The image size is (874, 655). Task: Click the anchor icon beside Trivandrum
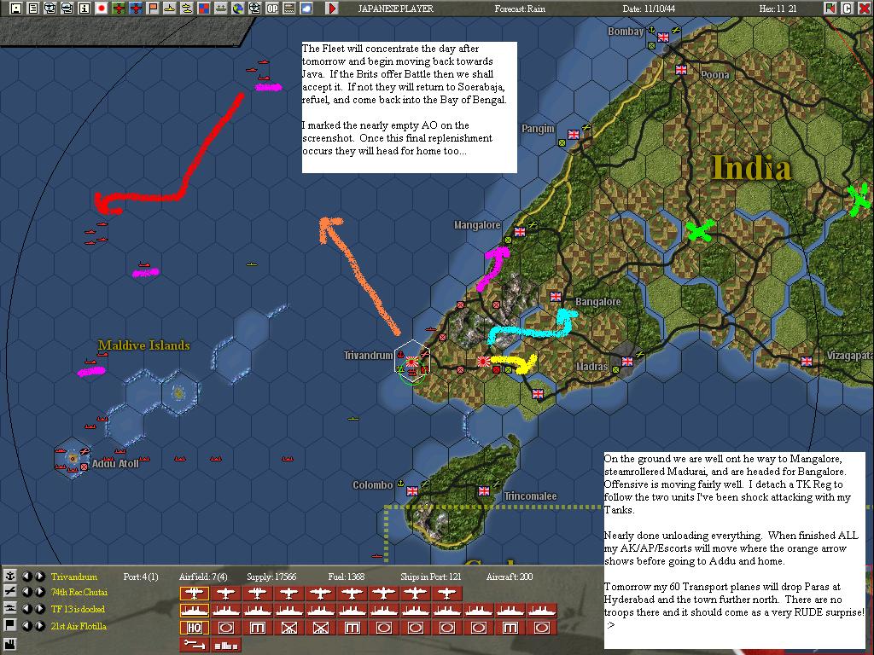click(x=9, y=576)
